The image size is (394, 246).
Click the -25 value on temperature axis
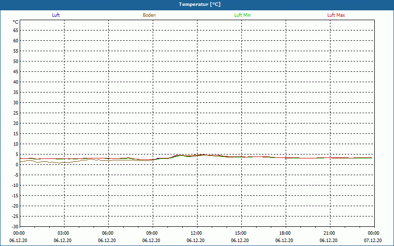click(15, 216)
